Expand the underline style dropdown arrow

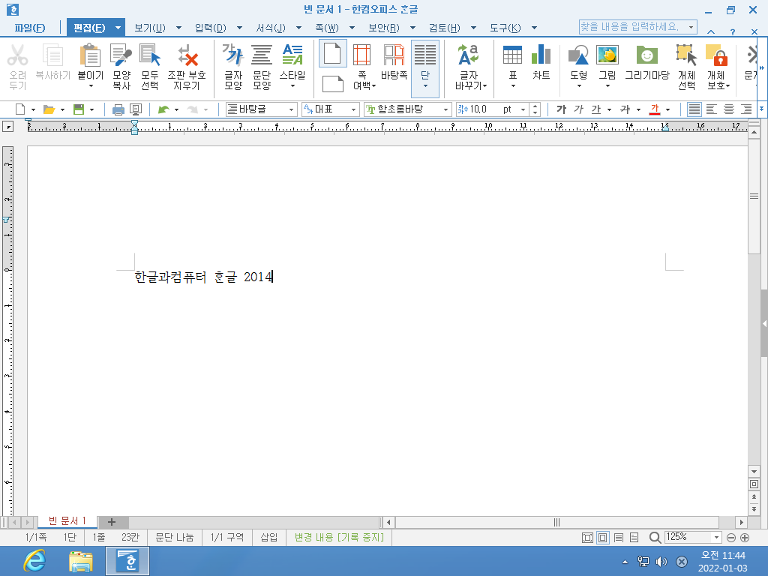(609, 109)
